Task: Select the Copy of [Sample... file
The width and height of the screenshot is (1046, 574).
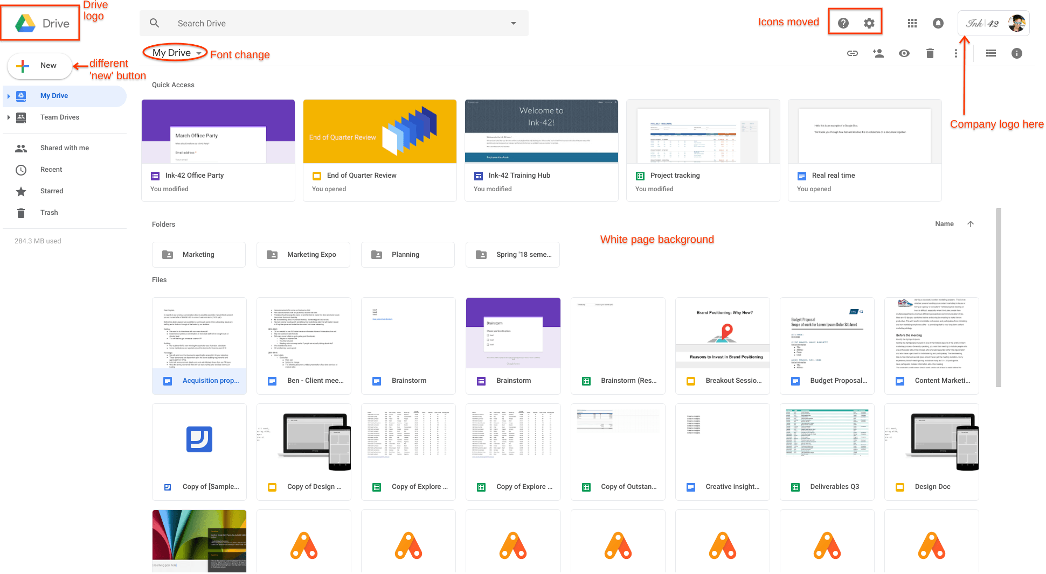Action: [199, 452]
